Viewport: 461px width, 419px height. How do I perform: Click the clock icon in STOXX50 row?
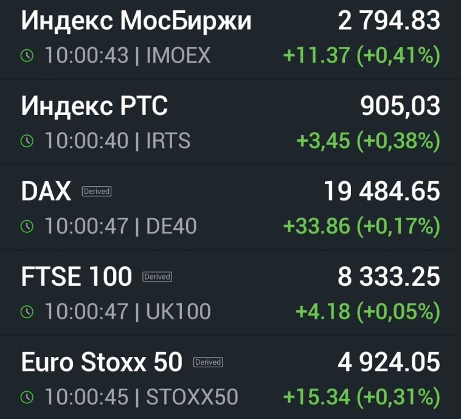(x=27, y=397)
